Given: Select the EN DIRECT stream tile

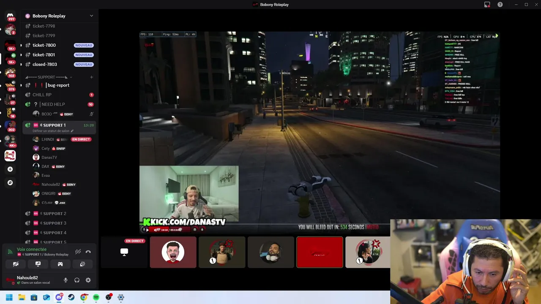Looking at the screenshot, I should [x=124, y=252].
